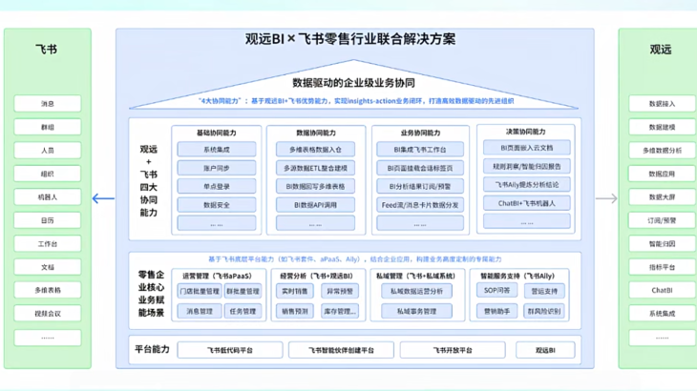Click the '数据安全' box
Viewport: 697px width, 391px height.
click(x=217, y=205)
